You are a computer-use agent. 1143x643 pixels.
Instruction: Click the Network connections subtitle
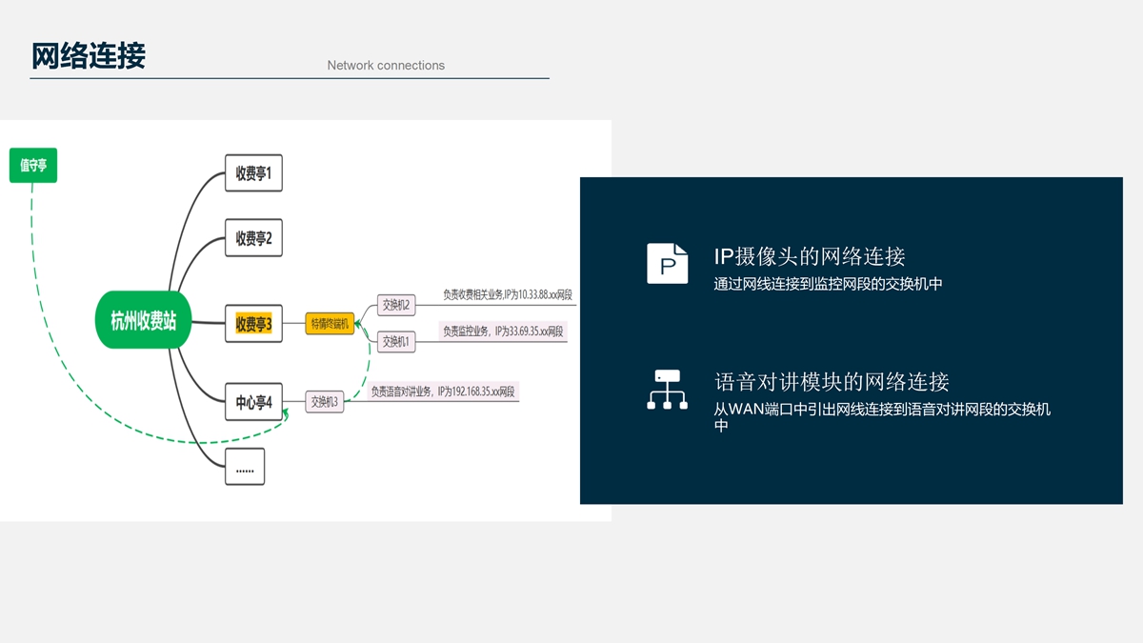click(x=386, y=66)
